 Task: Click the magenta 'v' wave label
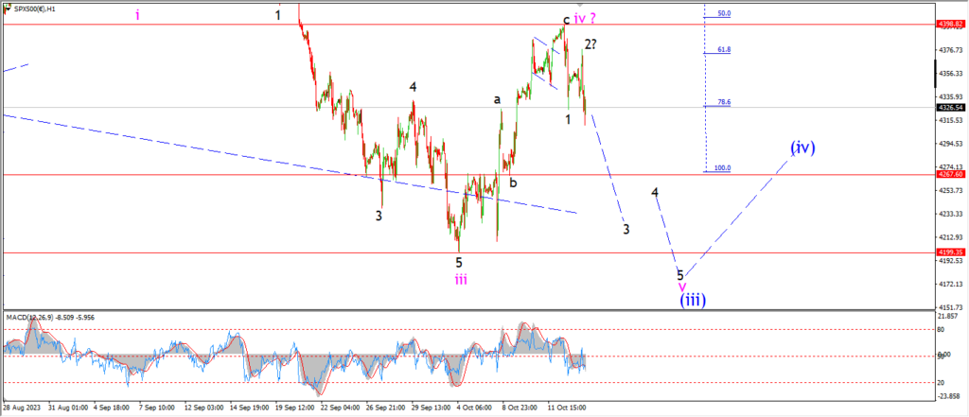click(681, 287)
